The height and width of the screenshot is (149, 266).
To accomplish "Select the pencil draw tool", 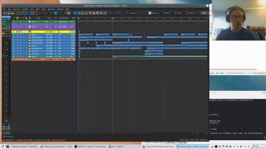I will coord(79,13).
